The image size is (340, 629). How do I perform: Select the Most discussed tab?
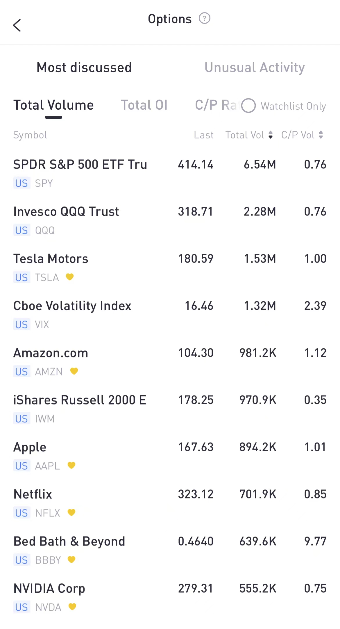point(84,67)
